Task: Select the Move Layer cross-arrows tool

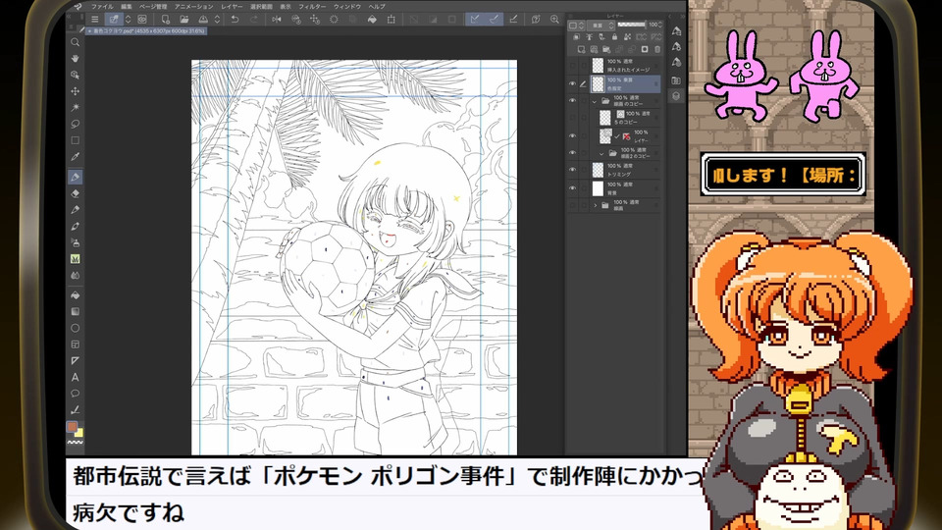Action: pos(76,90)
